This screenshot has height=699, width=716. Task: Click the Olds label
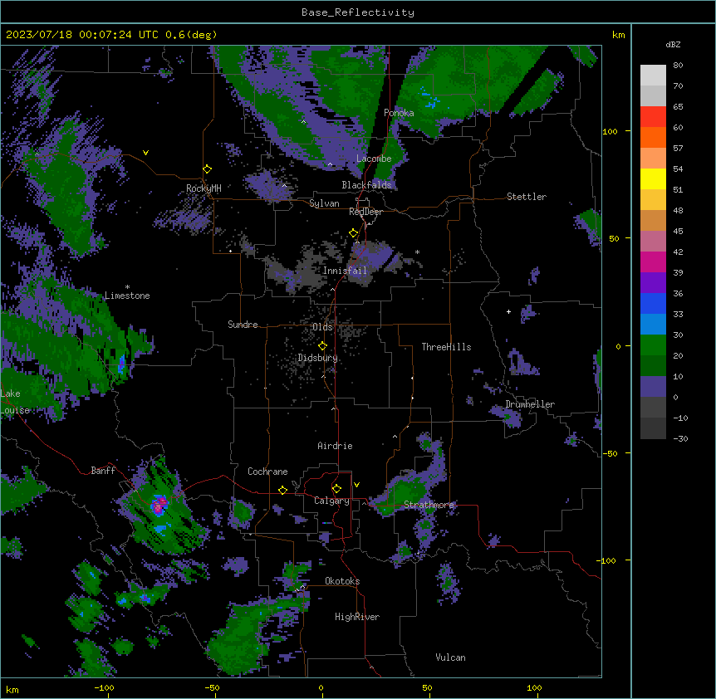pos(322,327)
